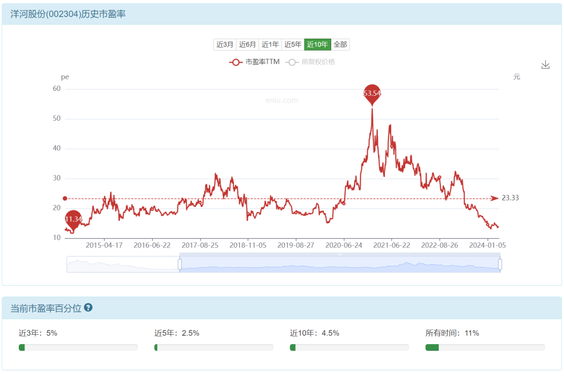Click the 所有时间 percentile progress bar

tap(485, 347)
